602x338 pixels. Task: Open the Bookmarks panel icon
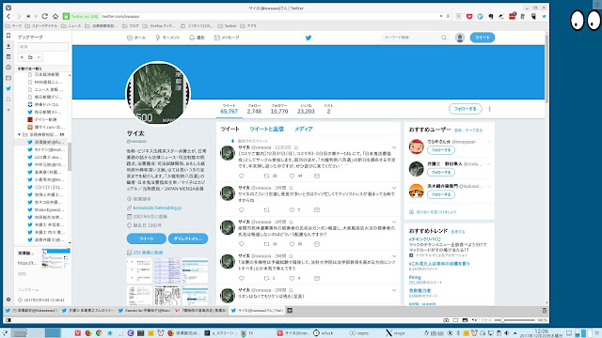coord(8,36)
